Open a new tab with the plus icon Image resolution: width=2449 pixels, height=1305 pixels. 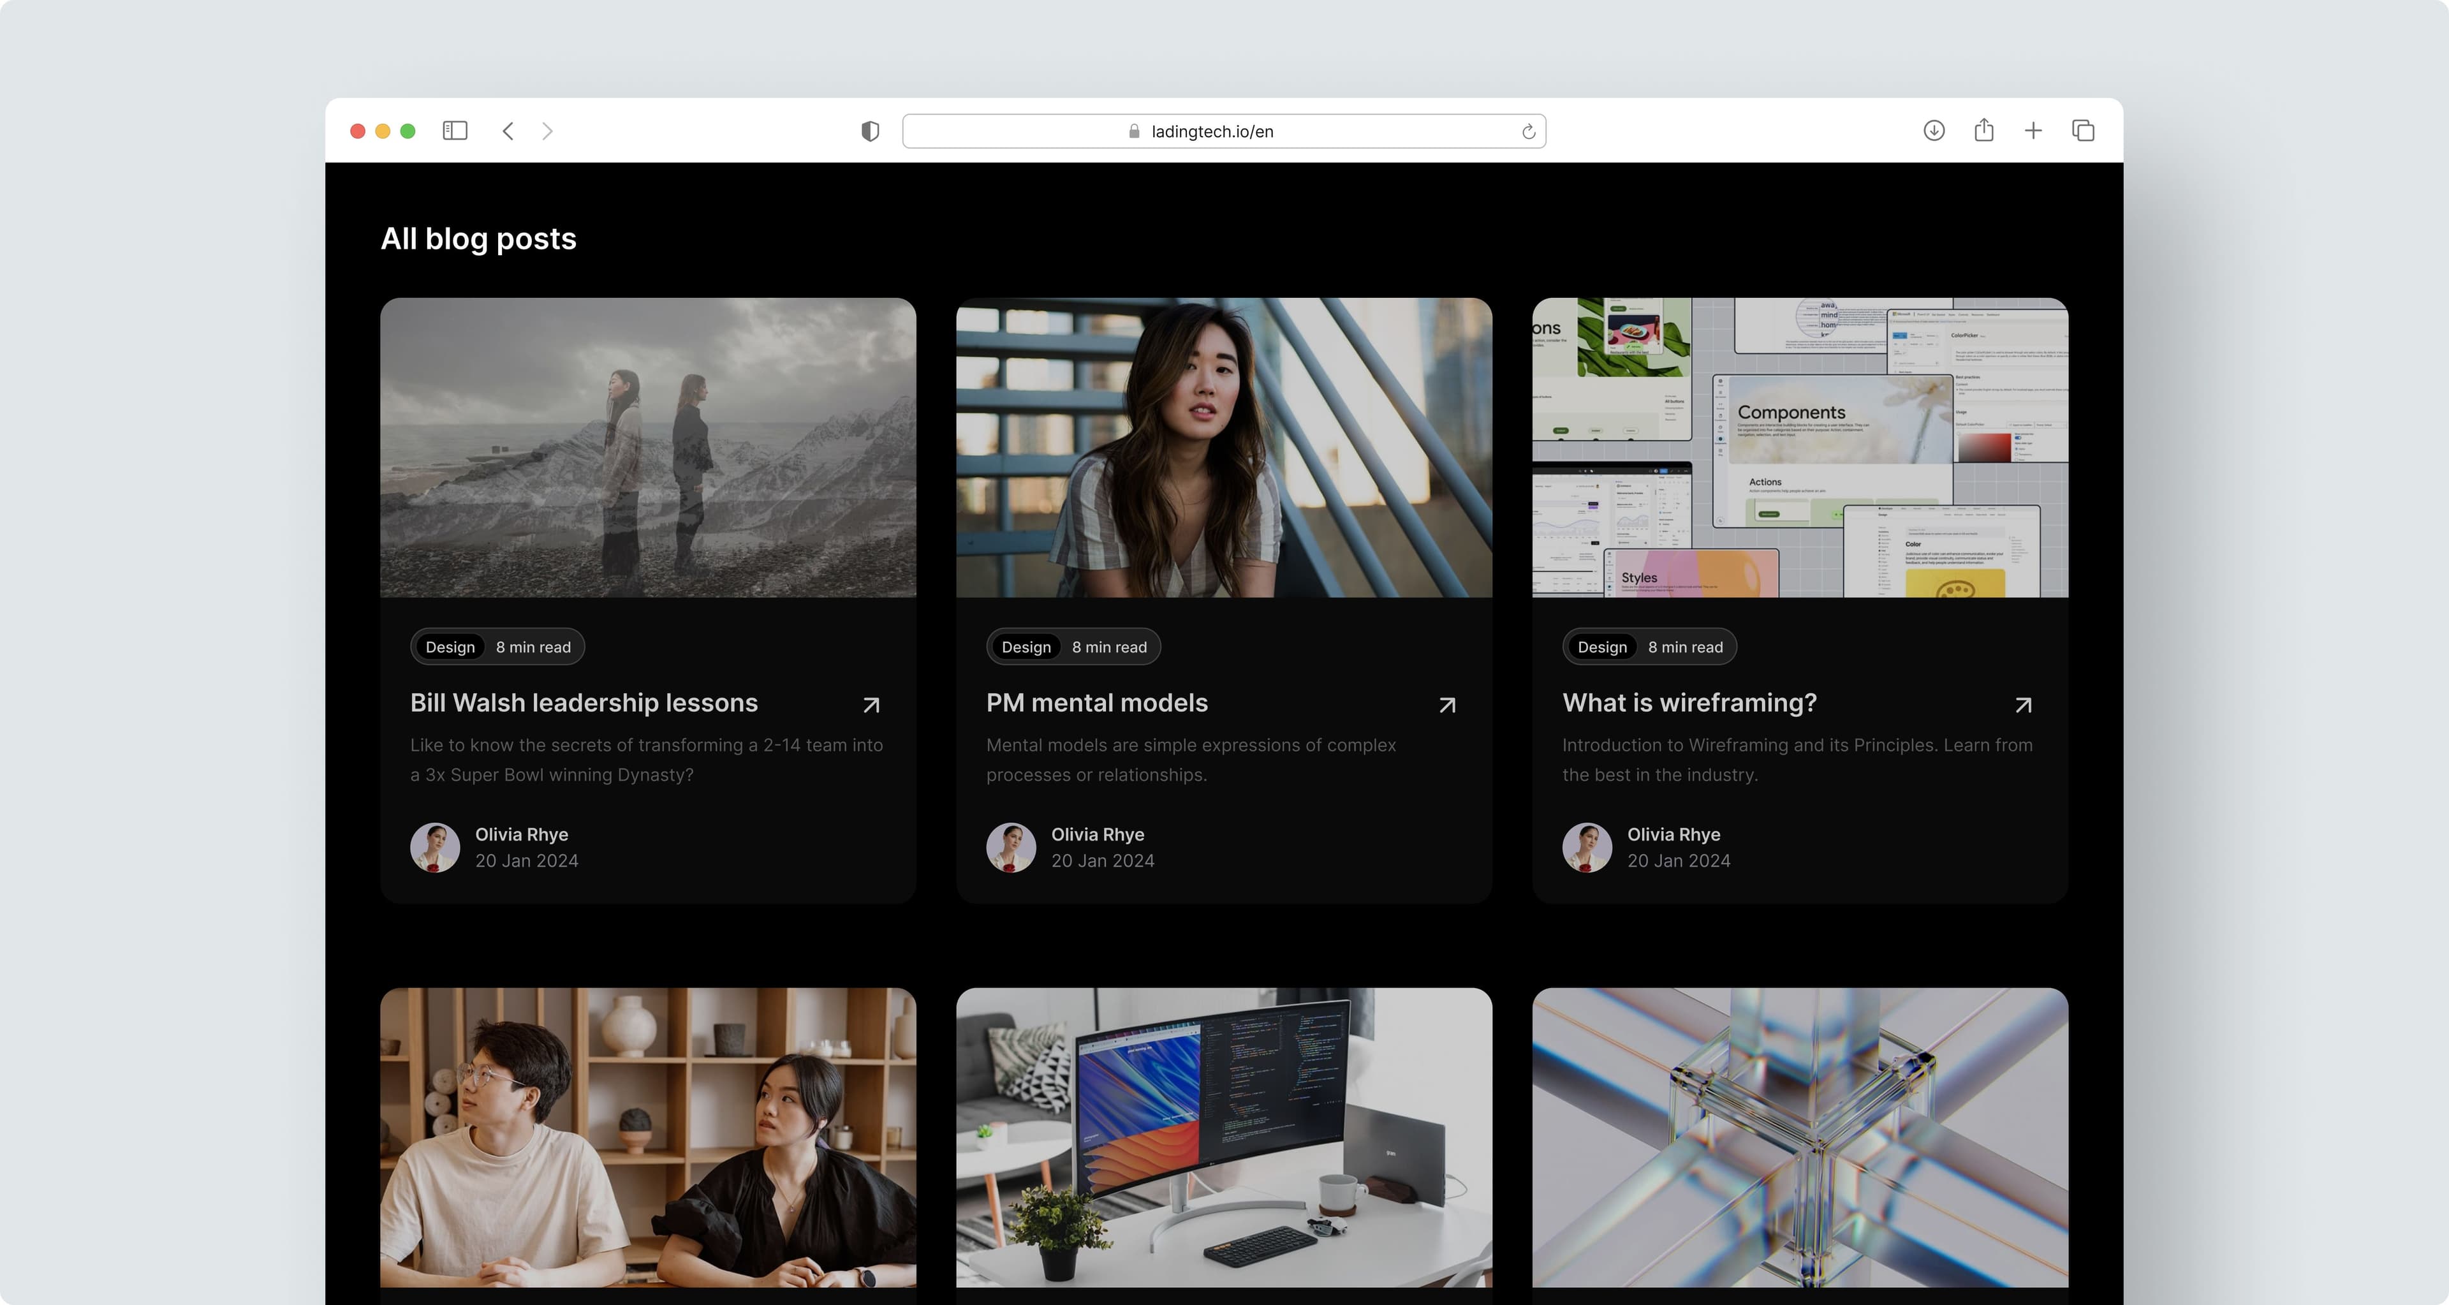click(x=2033, y=130)
